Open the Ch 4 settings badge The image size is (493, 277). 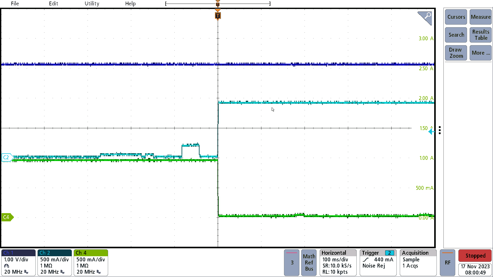tap(91, 263)
